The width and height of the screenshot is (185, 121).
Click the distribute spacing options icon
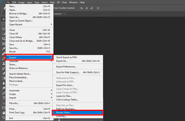[98, 8]
